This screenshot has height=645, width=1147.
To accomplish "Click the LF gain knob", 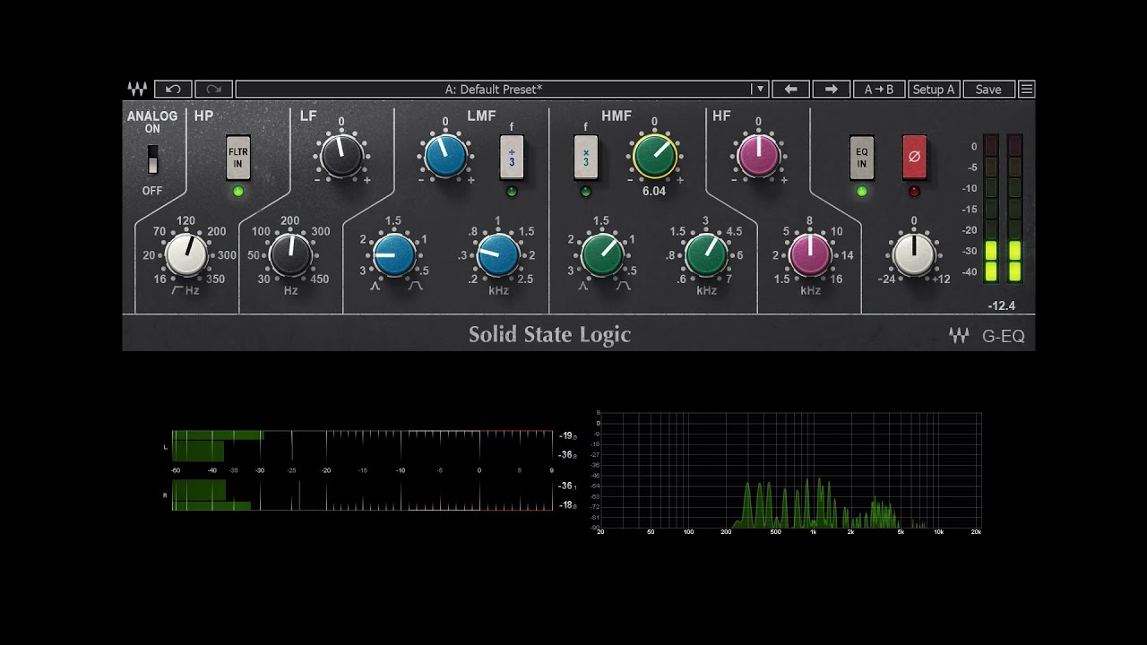I will click(341, 156).
